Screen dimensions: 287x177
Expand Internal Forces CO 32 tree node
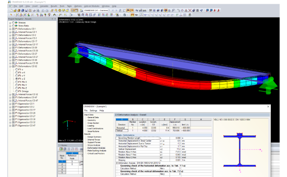tap(10, 94)
